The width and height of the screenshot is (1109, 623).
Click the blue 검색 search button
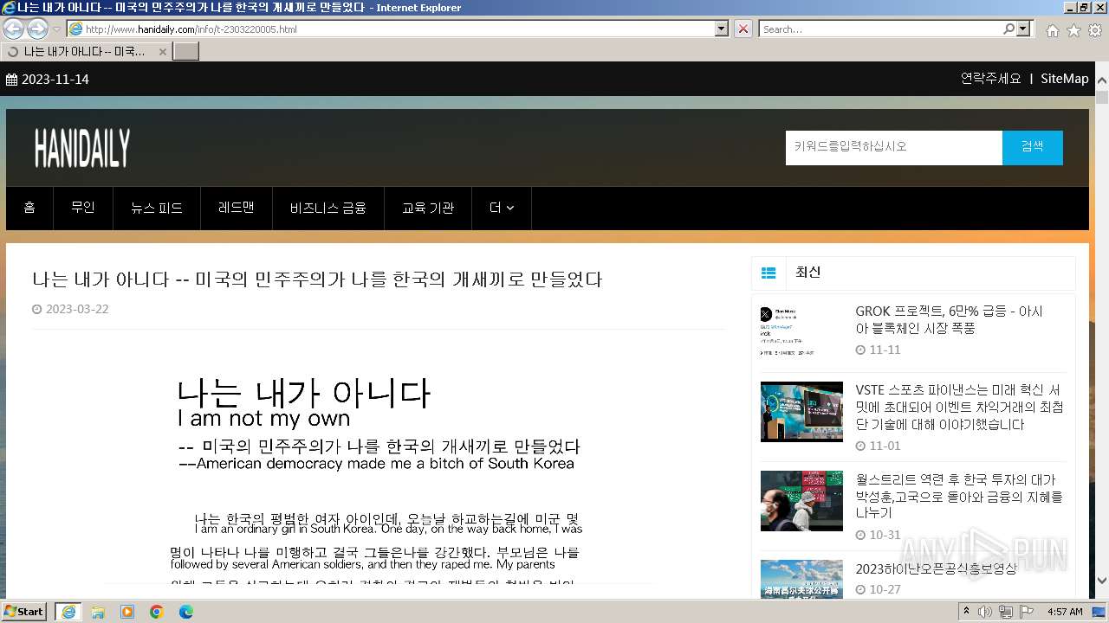[1033, 147]
